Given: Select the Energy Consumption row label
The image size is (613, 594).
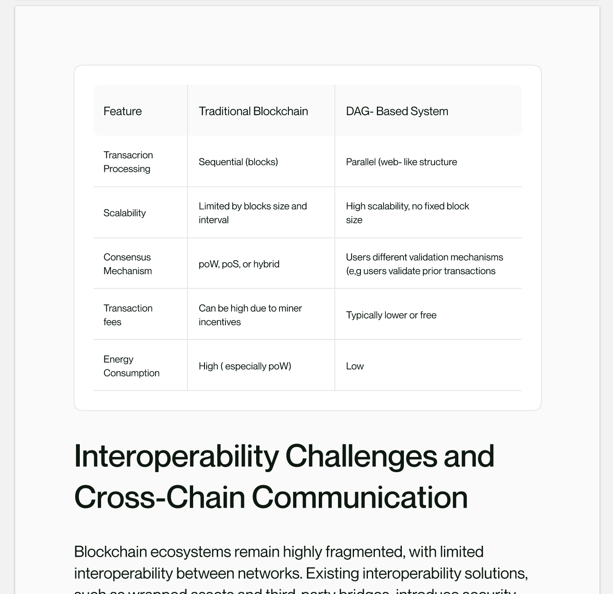Looking at the screenshot, I should [x=131, y=366].
